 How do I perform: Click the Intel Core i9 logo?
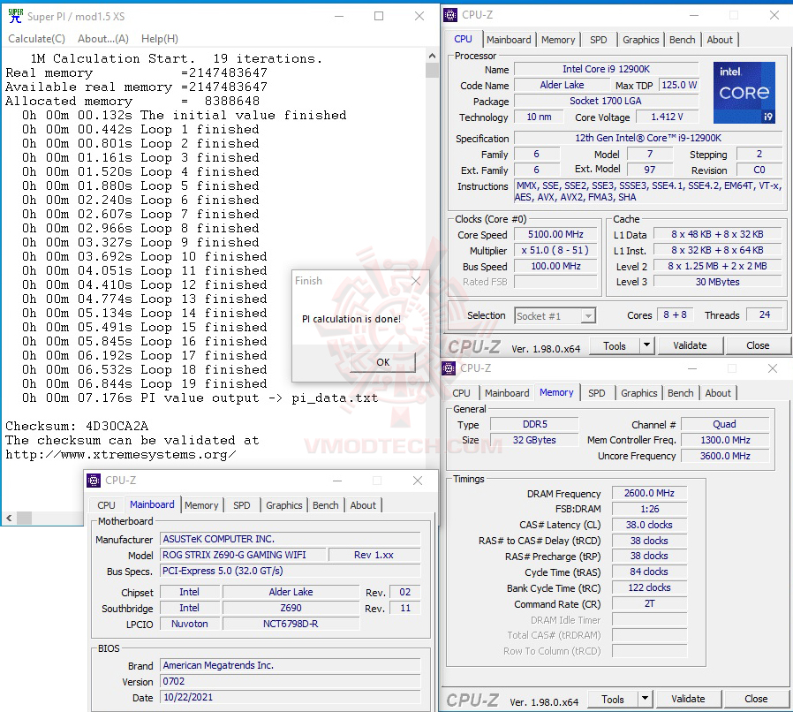click(744, 93)
